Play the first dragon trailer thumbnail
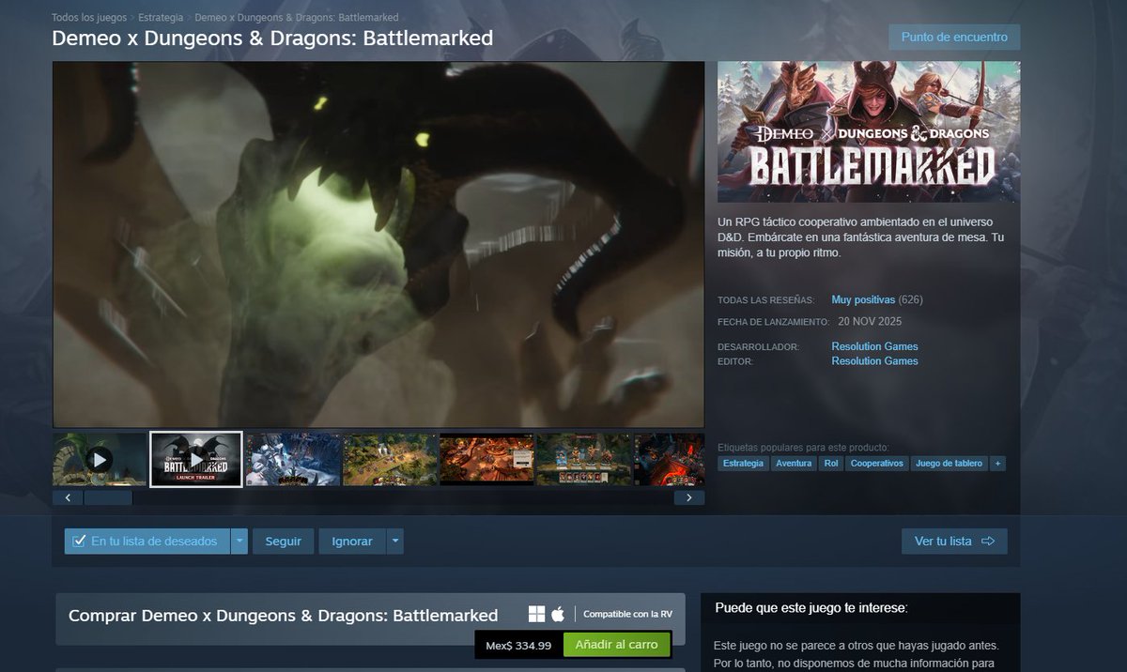Image resolution: width=1127 pixels, height=672 pixels. [100, 459]
